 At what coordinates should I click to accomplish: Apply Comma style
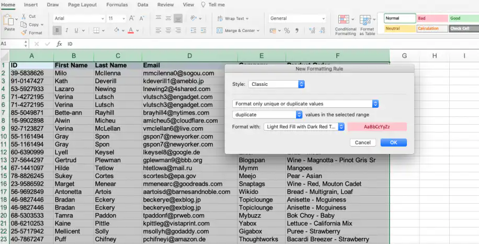pyautogui.click(x=296, y=30)
